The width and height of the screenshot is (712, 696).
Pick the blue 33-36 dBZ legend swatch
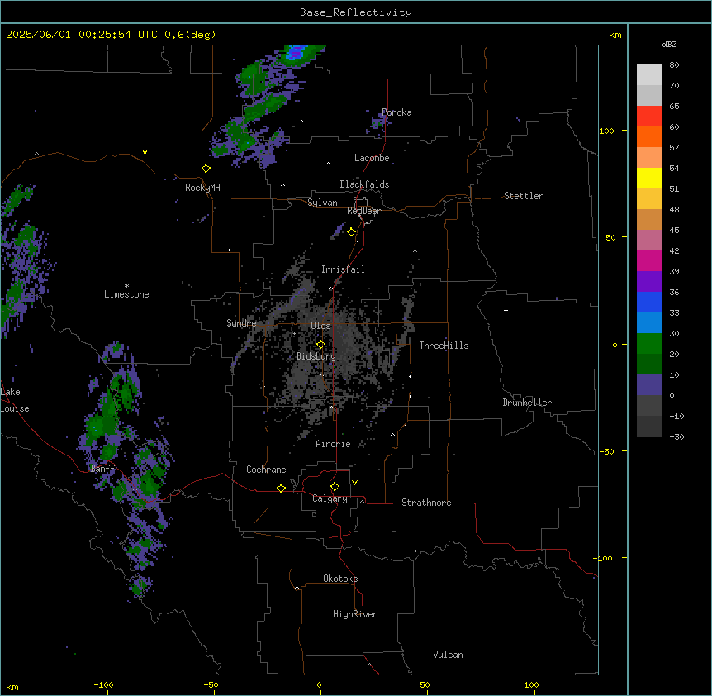(x=649, y=303)
